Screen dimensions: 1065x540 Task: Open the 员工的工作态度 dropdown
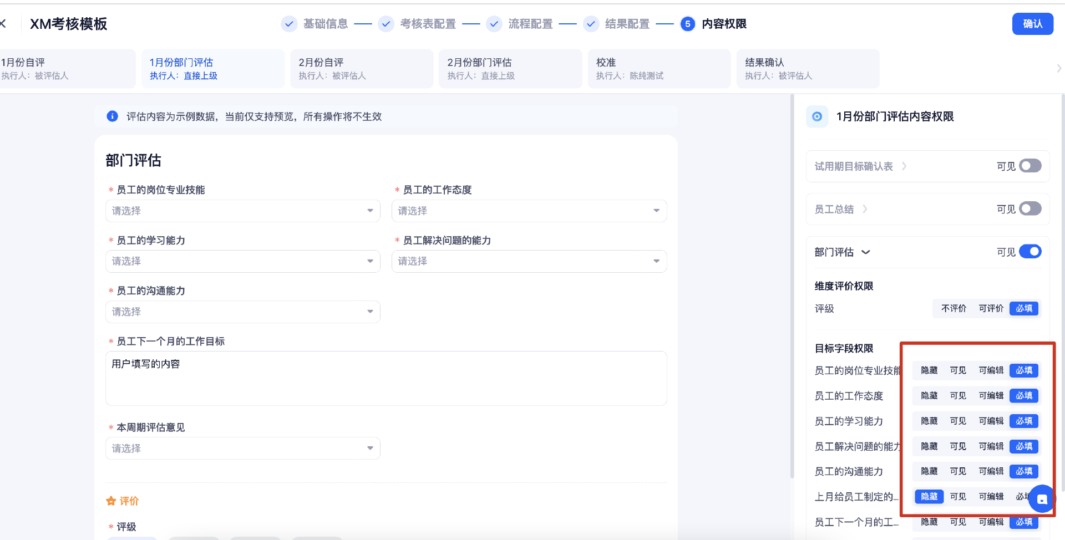click(x=529, y=211)
